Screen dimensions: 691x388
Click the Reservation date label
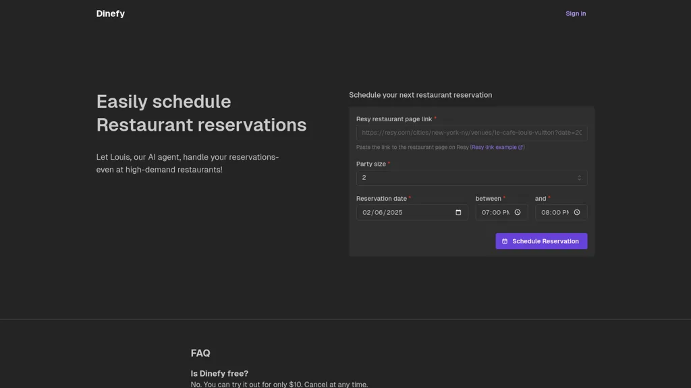(381, 199)
